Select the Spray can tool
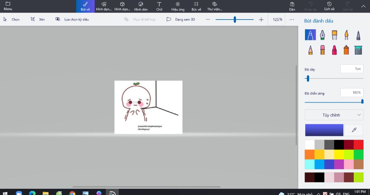The height and width of the screenshot is (195, 370). 346,50
